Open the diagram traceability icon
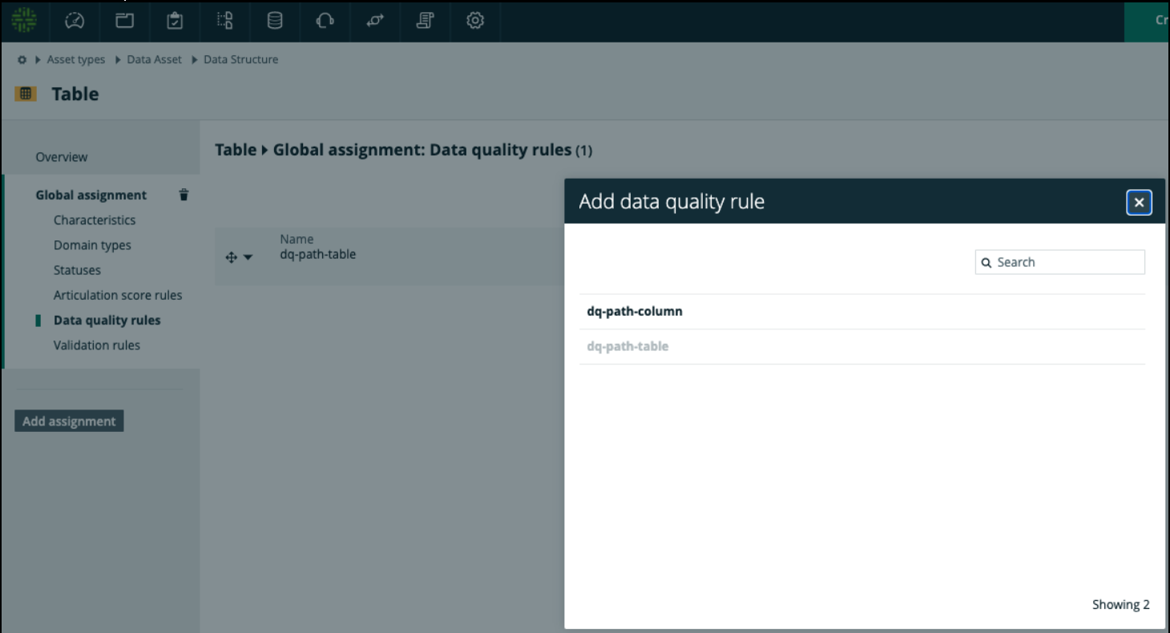 [x=224, y=22]
